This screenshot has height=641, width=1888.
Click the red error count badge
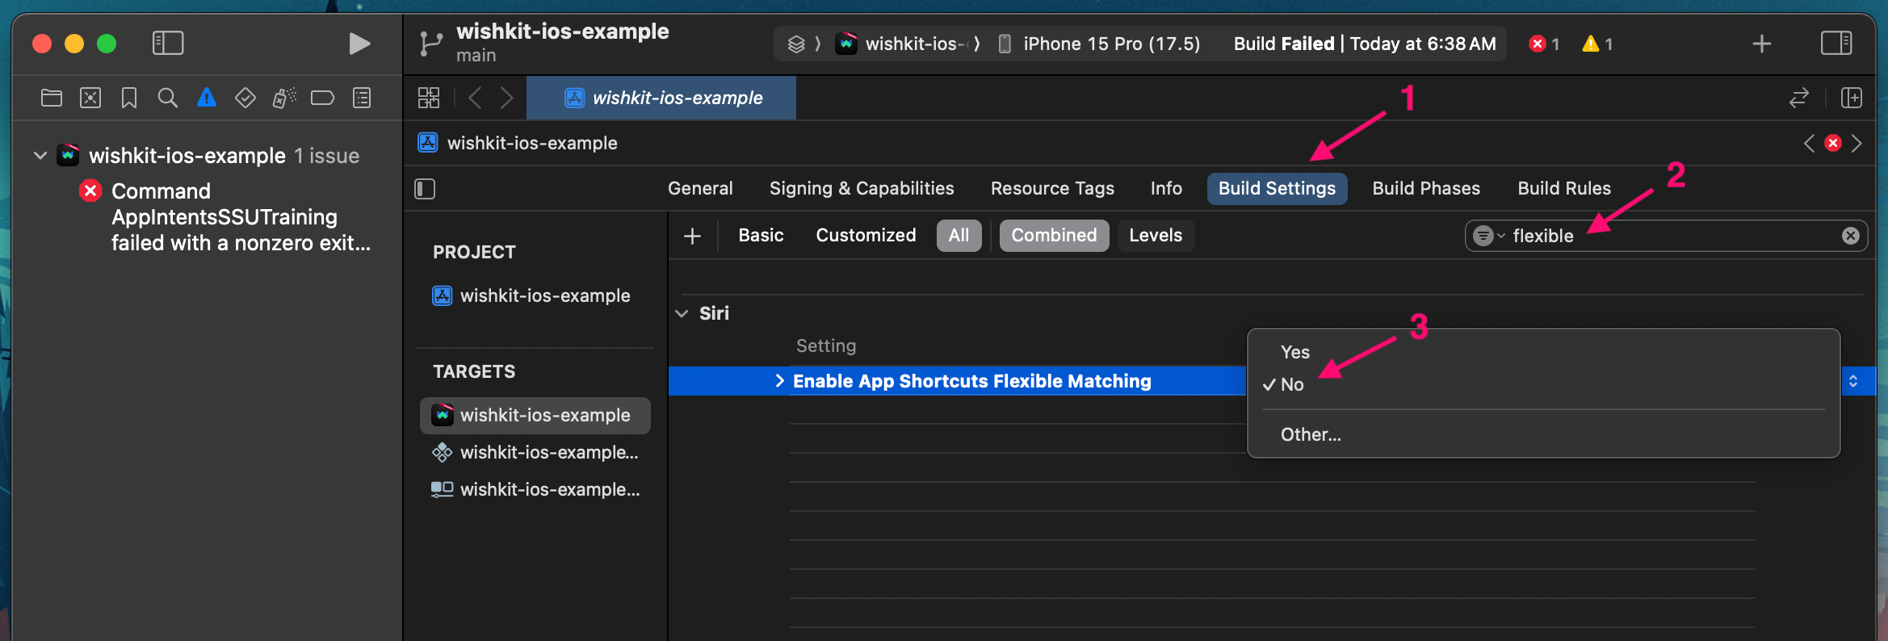(x=1544, y=44)
